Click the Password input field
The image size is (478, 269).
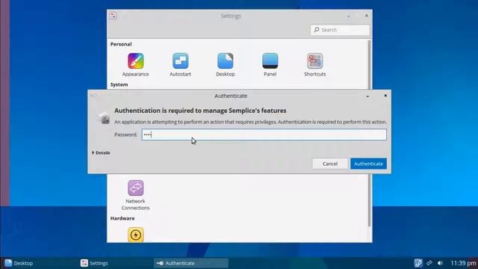(264, 134)
